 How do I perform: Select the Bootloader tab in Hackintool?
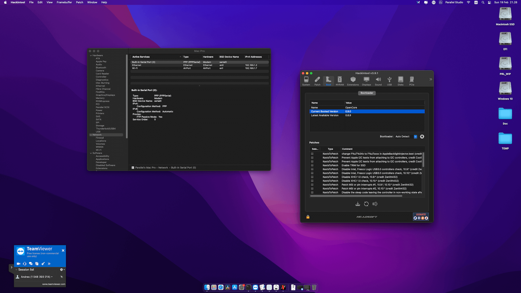coord(367,93)
